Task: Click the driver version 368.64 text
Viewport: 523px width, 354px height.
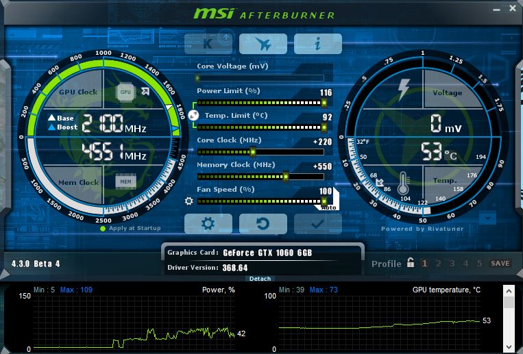Action: (x=235, y=268)
